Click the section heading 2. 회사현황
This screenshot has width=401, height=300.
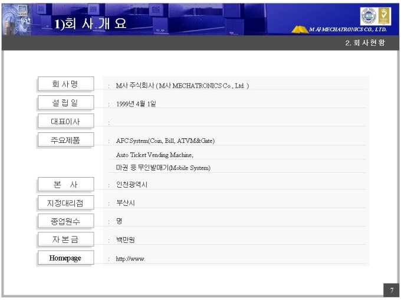pyautogui.click(x=365, y=42)
